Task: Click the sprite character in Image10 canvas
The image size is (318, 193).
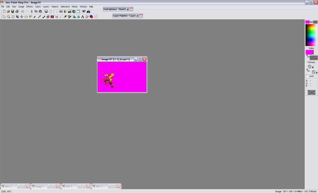Action: tap(108, 80)
